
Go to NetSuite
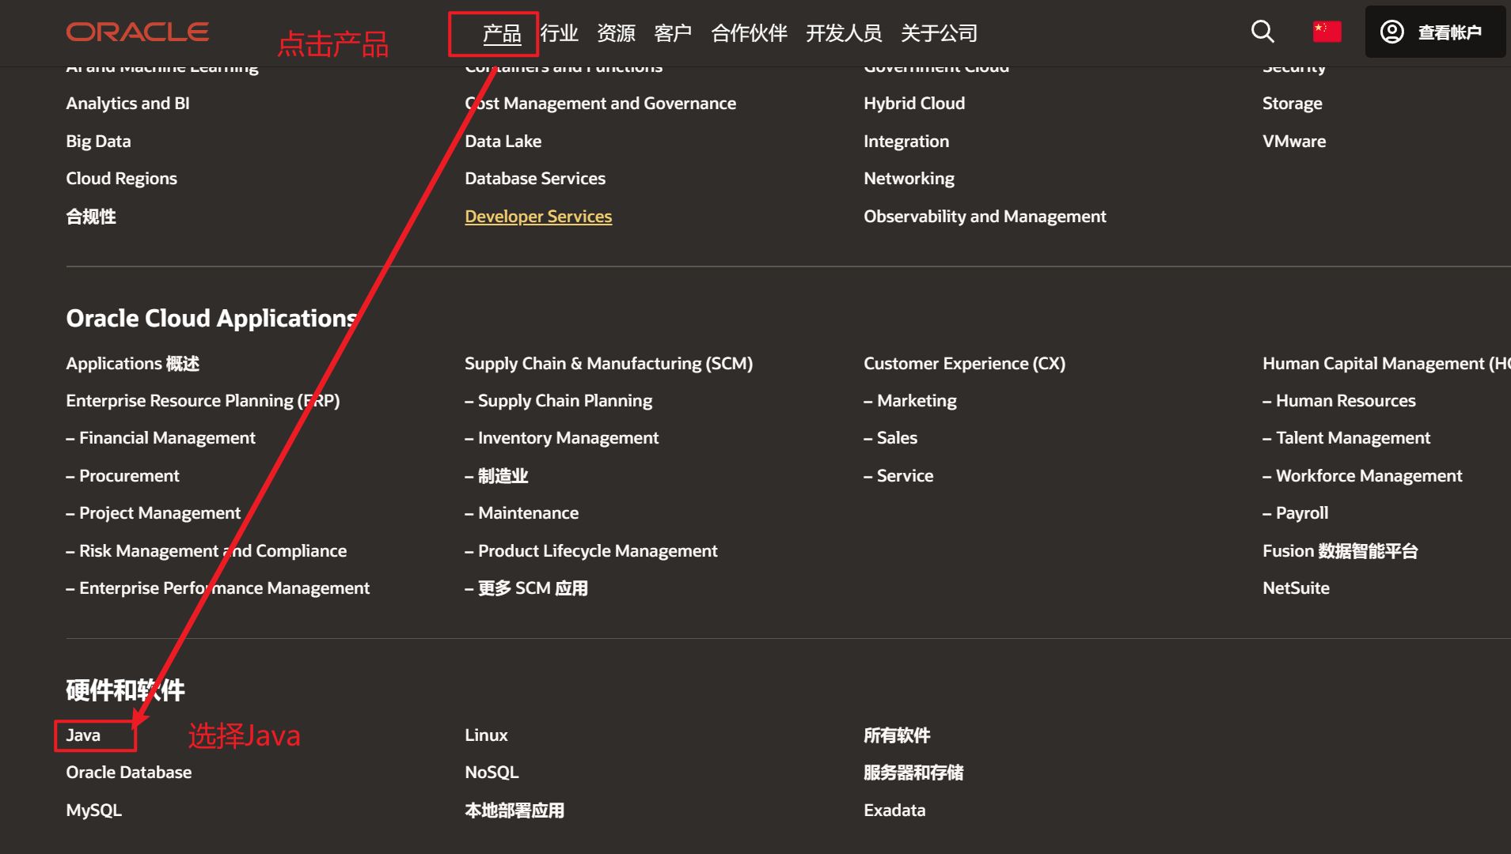tap(1296, 588)
